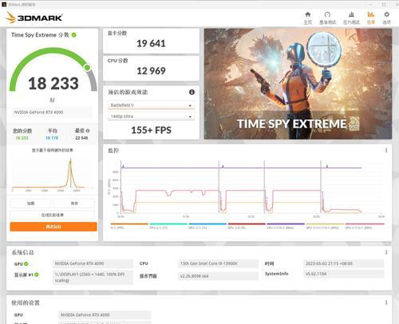Click the GPU name field in system information

(93, 263)
